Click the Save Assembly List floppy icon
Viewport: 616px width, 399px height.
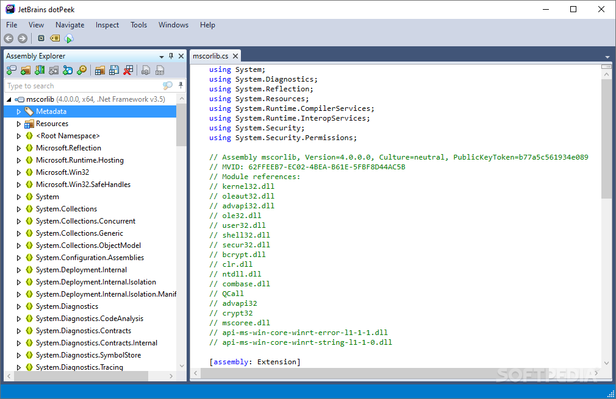(114, 70)
